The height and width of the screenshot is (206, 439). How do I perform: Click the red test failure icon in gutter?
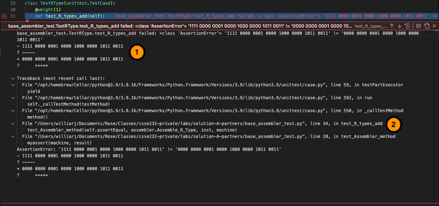pyautogui.click(x=4, y=16)
